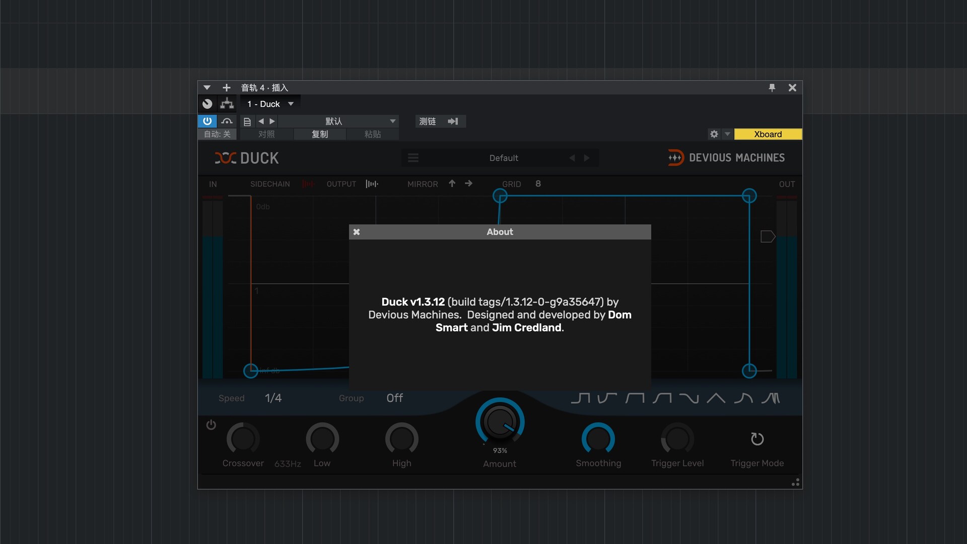Toggle the compare curve icon

click(227, 121)
